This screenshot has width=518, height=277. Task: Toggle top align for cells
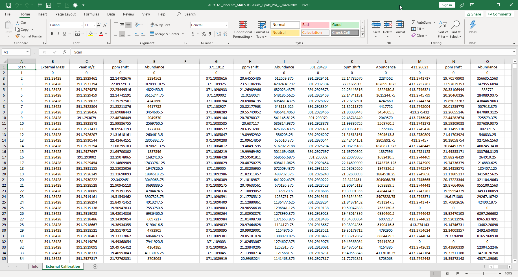click(x=116, y=25)
